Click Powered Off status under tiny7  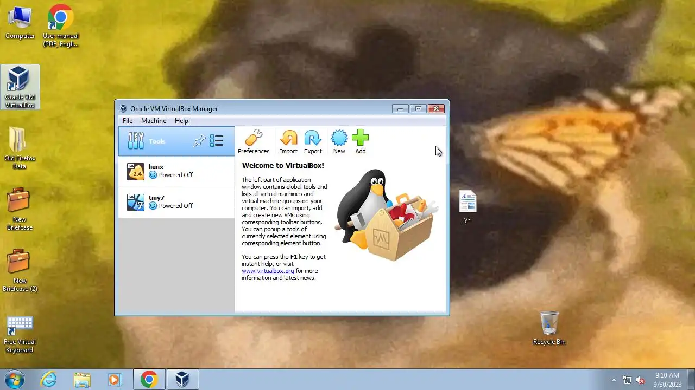click(171, 206)
